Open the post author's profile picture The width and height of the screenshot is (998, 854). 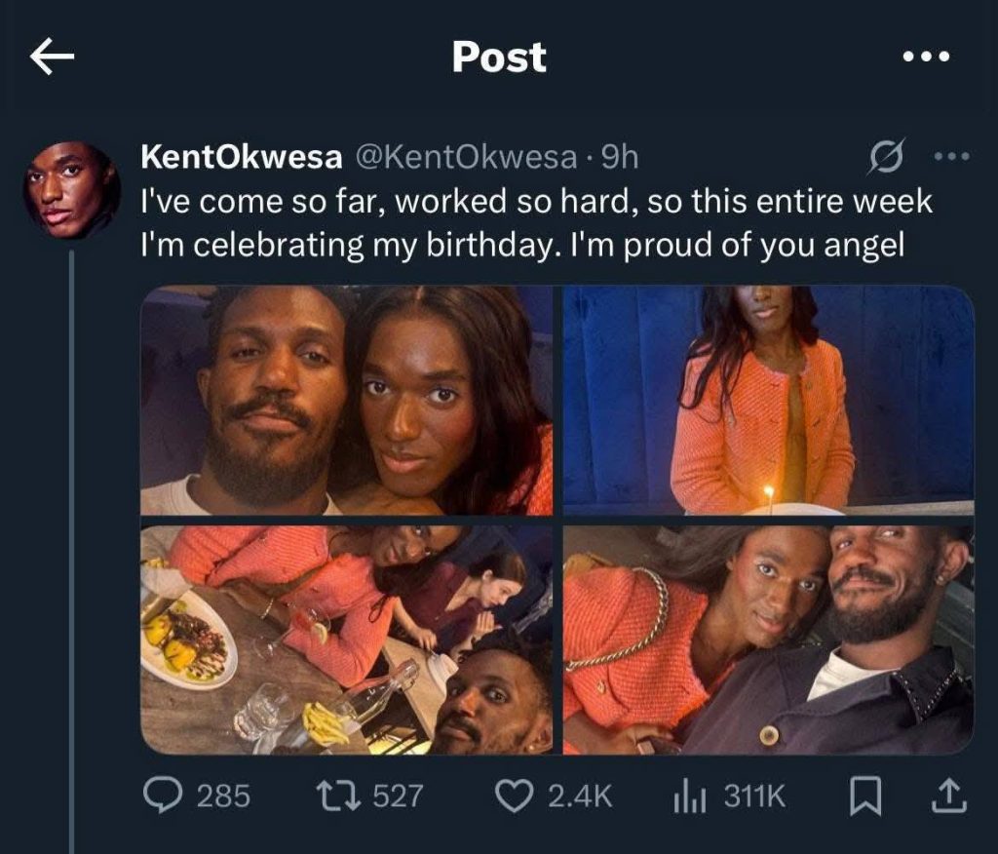[71, 190]
